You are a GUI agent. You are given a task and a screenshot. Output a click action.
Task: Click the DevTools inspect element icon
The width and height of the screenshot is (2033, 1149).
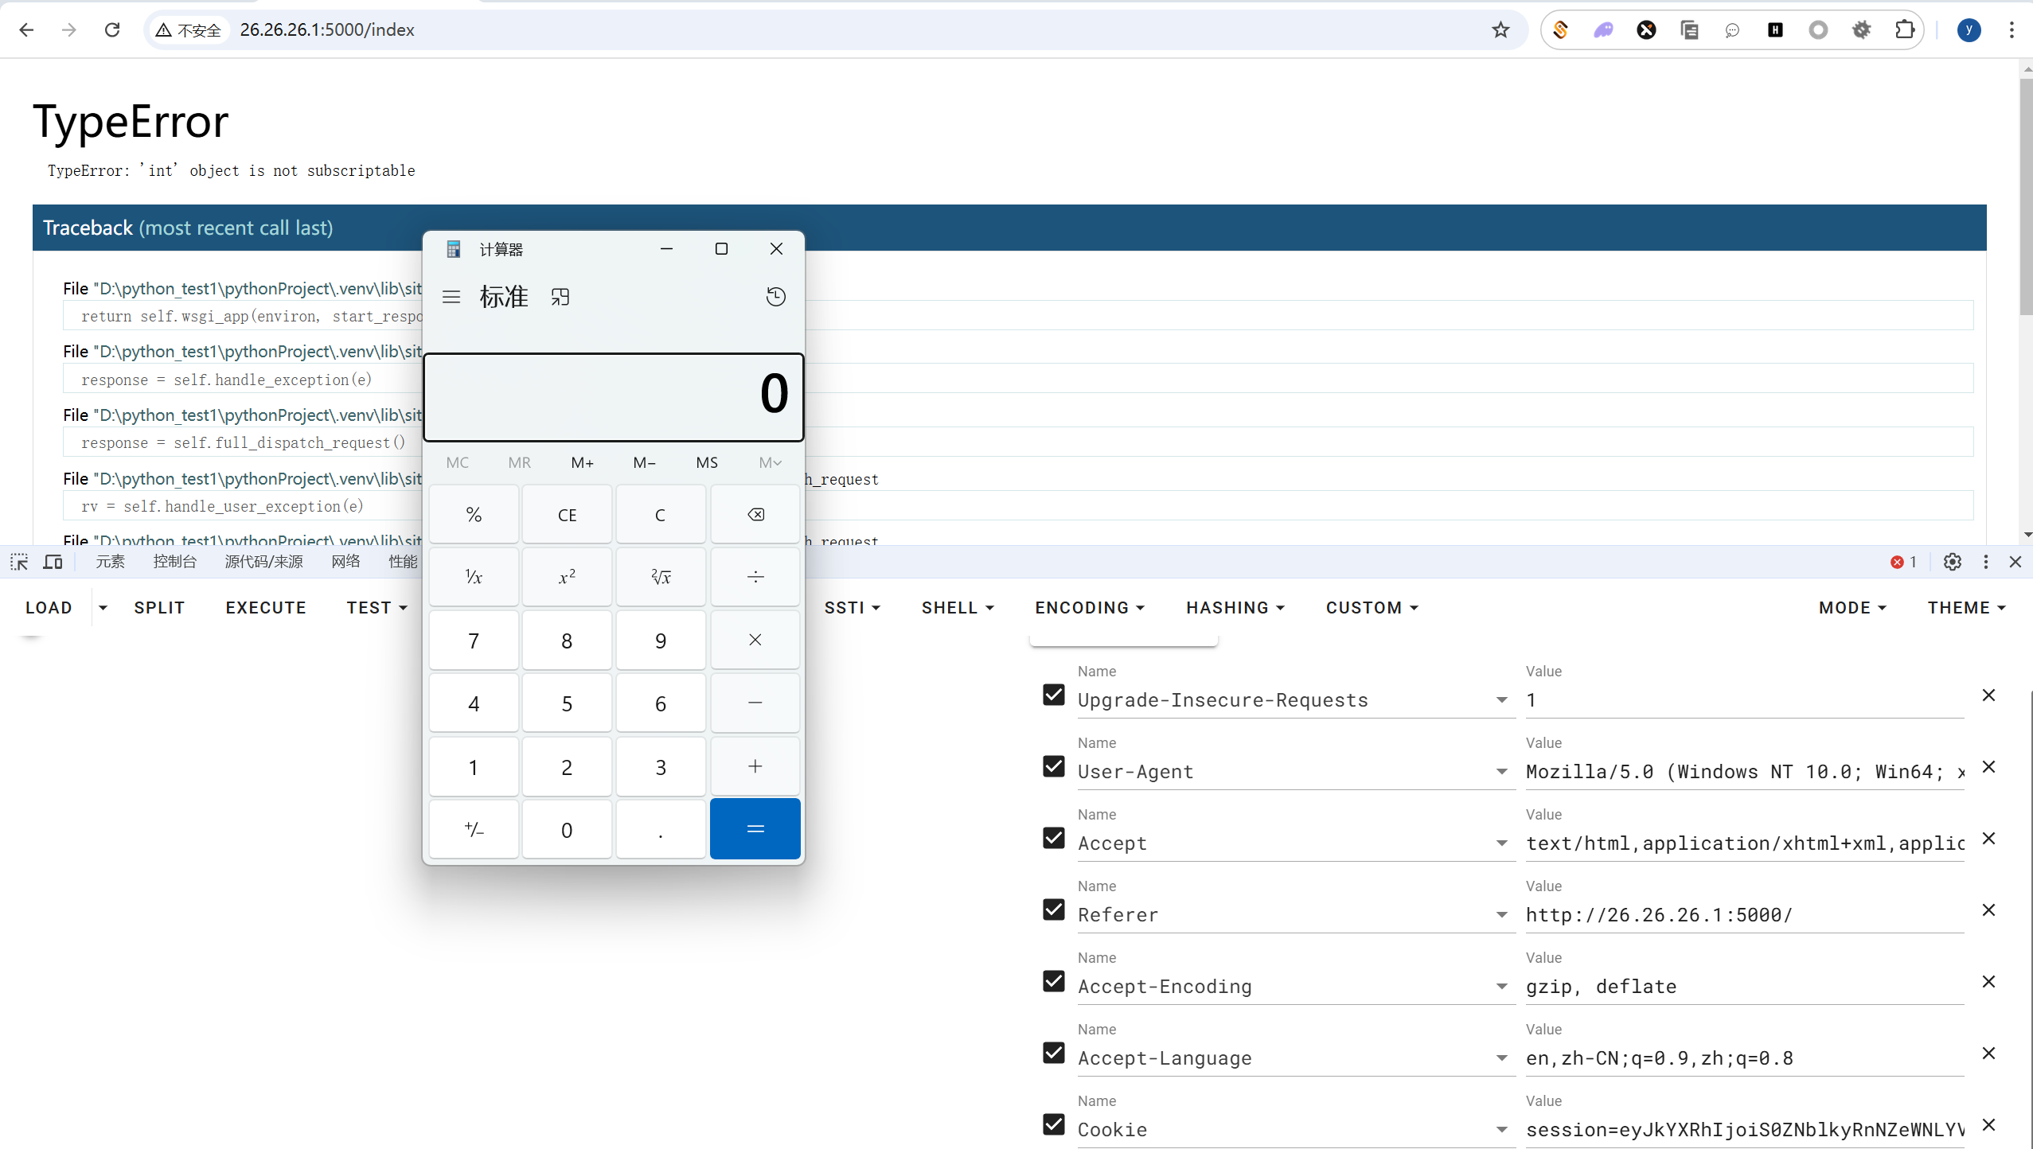point(19,562)
